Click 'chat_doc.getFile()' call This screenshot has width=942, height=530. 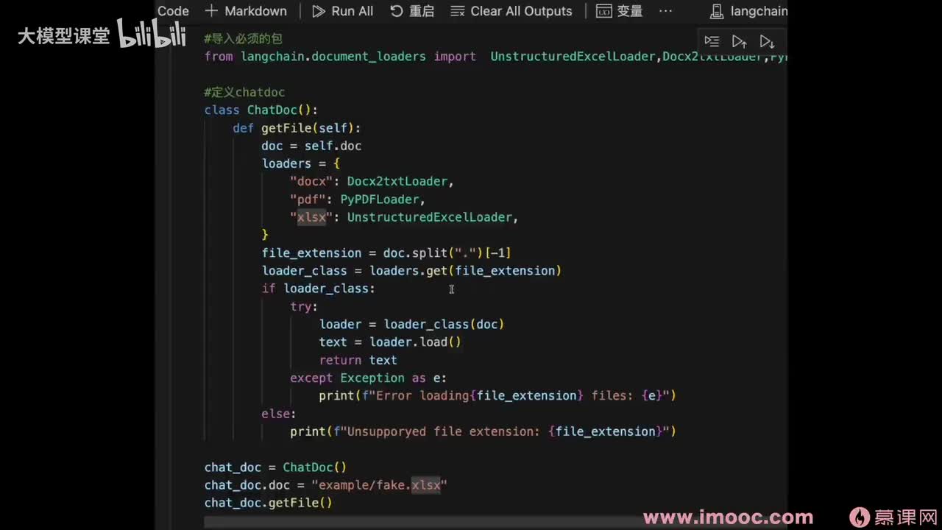268,503
